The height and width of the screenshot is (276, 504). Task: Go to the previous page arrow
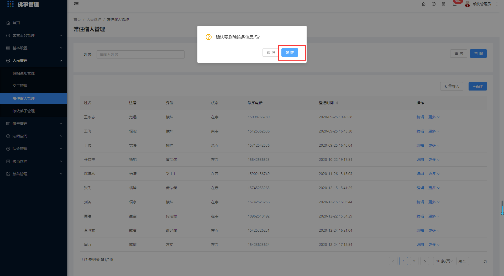[x=393, y=261]
